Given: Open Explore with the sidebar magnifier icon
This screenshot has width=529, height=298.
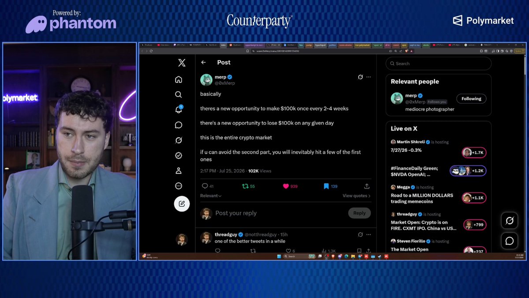Looking at the screenshot, I should [x=179, y=94].
